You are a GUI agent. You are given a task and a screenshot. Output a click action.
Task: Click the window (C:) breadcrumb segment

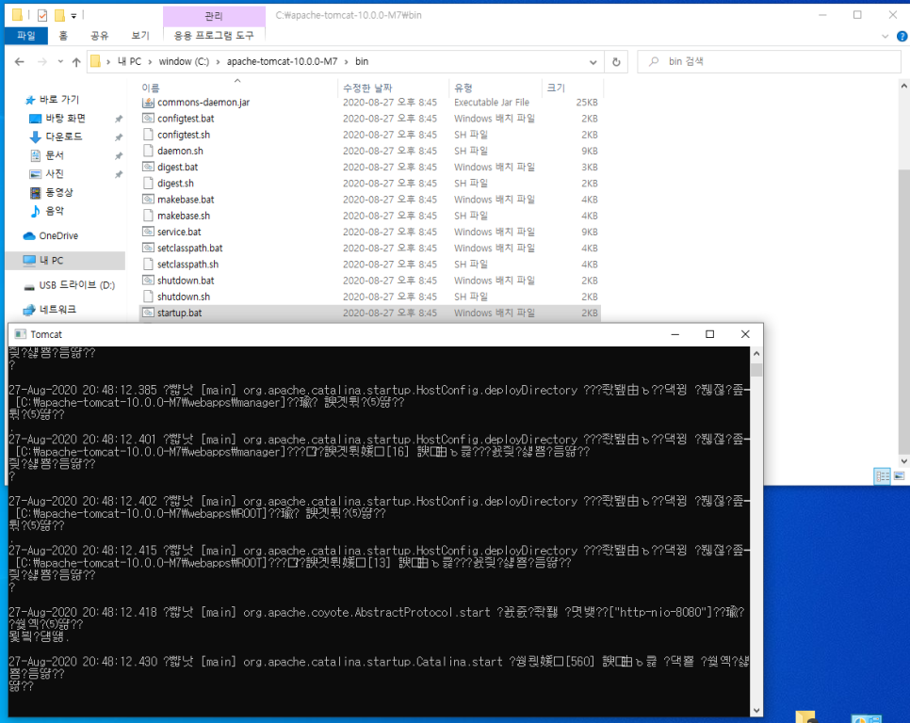[184, 61]
